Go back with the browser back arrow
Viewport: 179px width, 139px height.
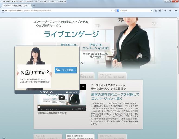[3, 11]
